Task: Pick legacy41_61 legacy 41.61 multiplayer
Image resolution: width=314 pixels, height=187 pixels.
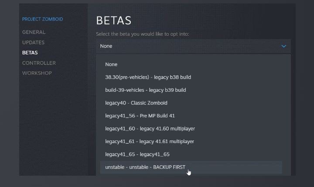Action: pos(150,141)
